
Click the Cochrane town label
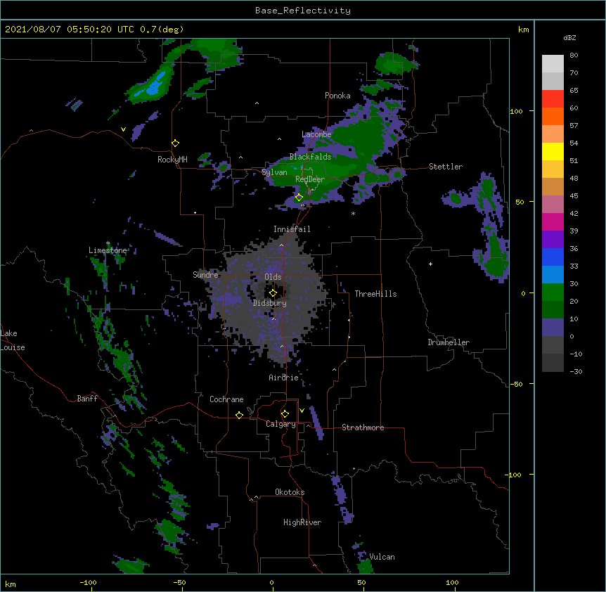tap(226, 399)
